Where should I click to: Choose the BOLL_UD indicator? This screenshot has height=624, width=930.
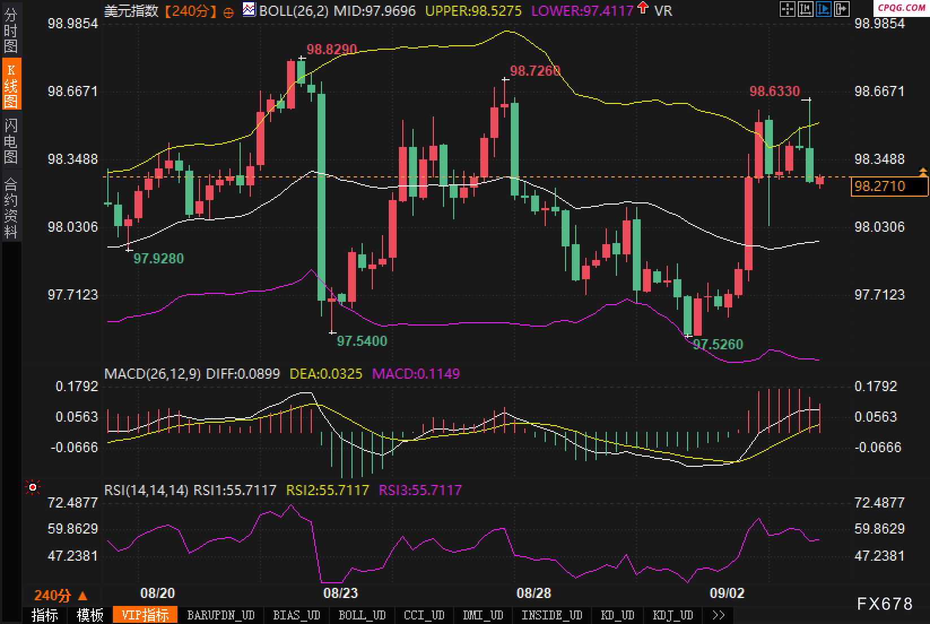[362, 615]
